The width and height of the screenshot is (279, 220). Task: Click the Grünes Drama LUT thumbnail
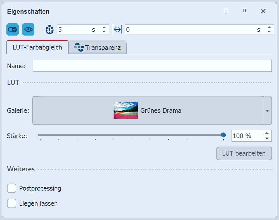tap(126, 111)
